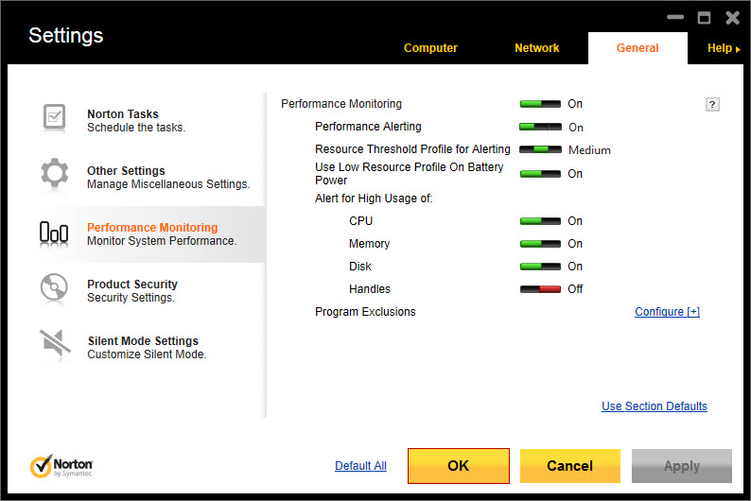Viewport: 751px width, 501px height.
Task: Click Security Settings description text
Action: [x=131, y=298]
